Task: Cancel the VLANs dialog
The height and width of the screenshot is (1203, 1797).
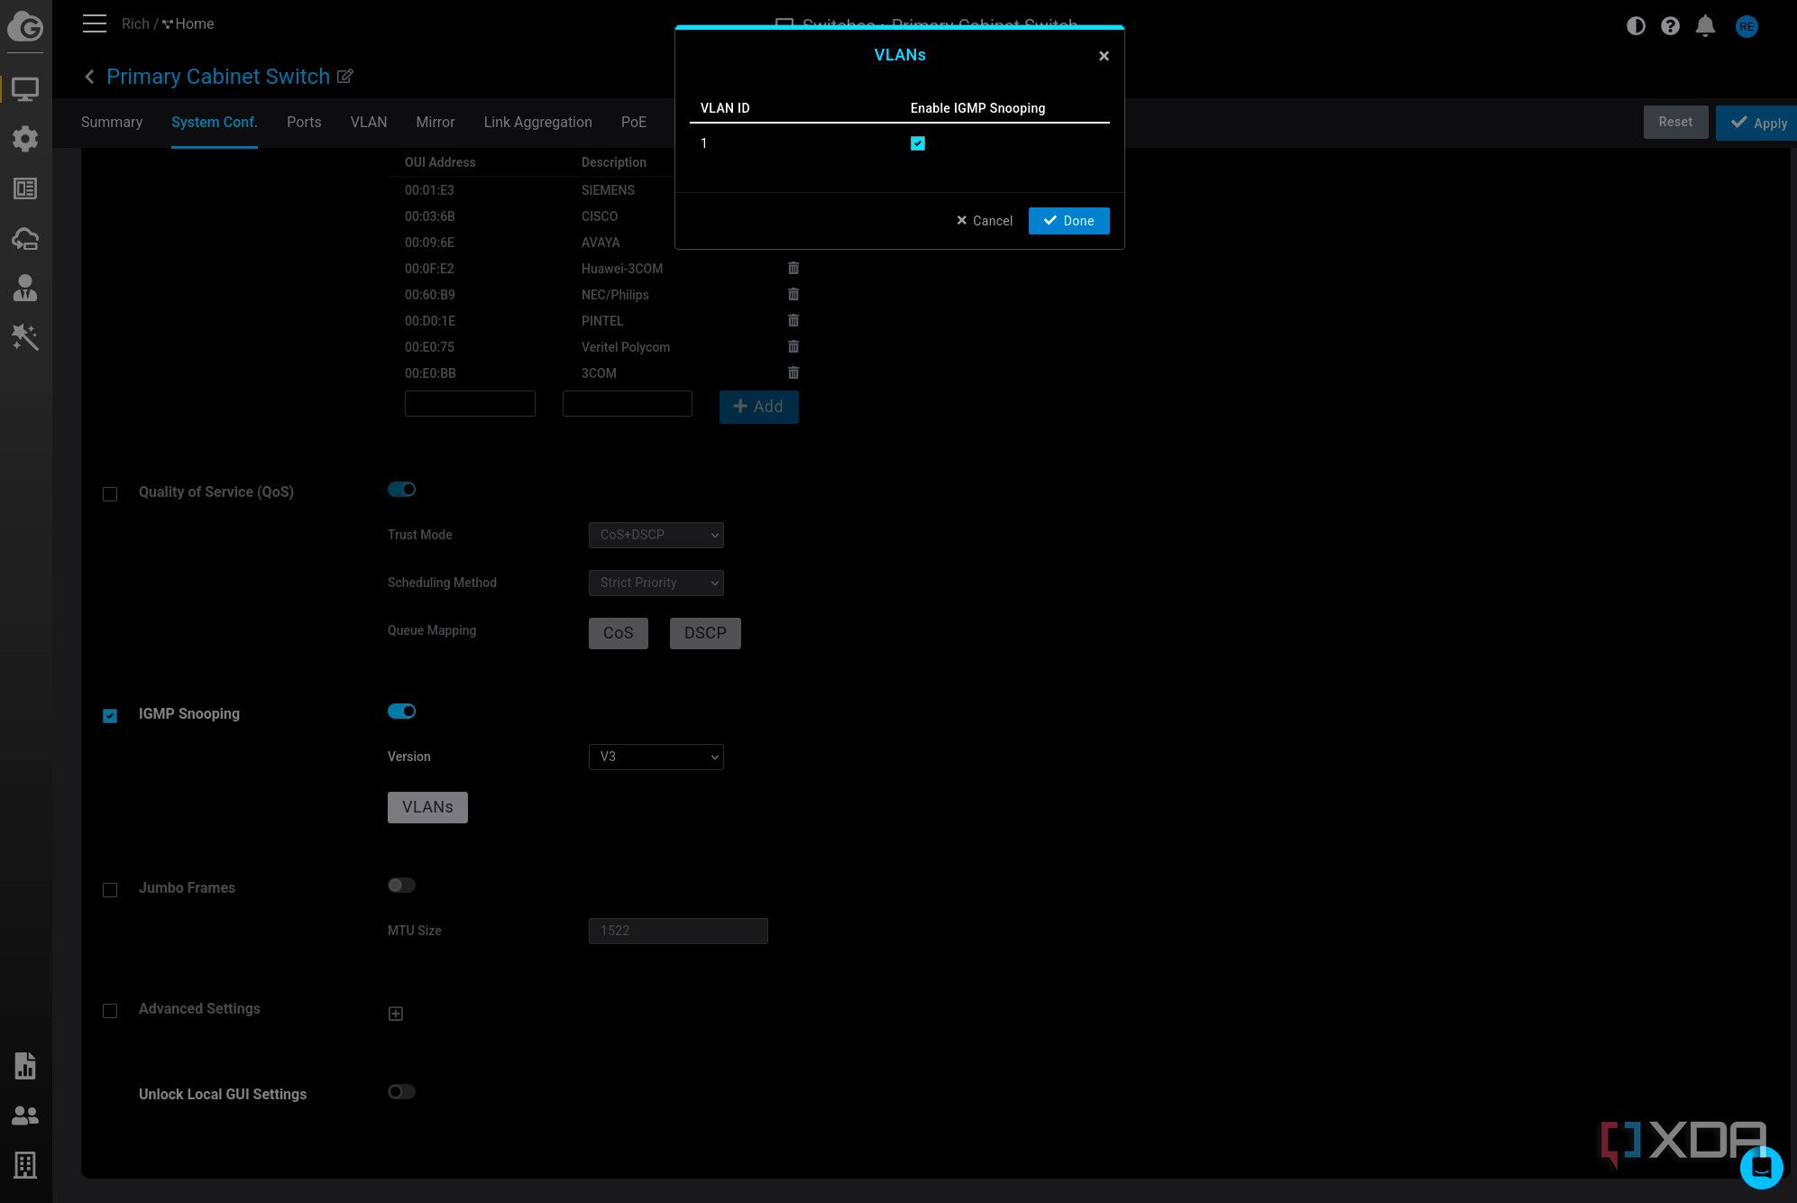Action: coord(984,221)
